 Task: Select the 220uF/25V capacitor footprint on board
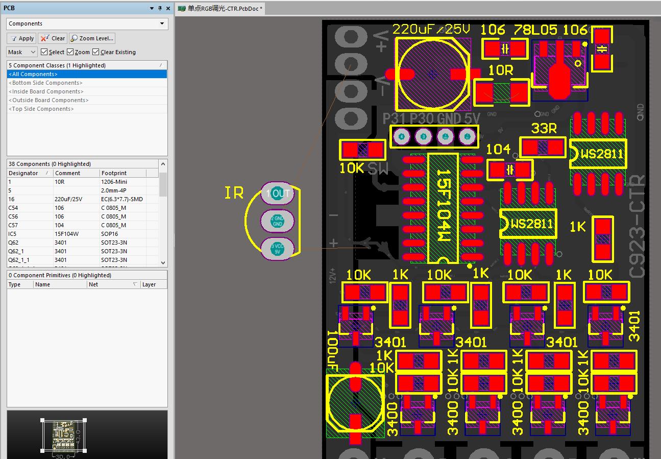pos(433,74)
